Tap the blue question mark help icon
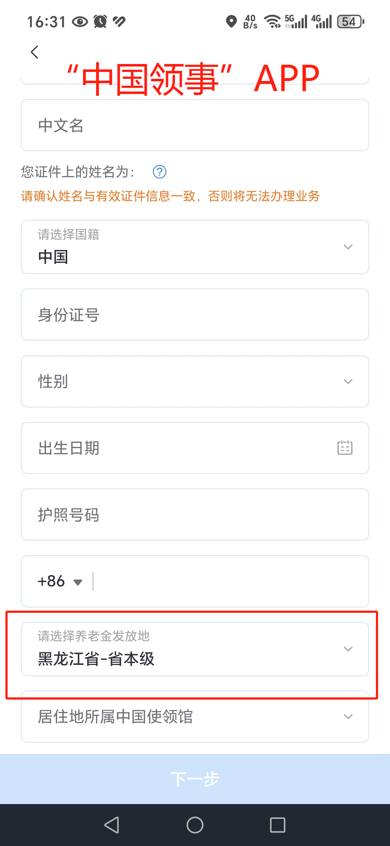 coord(160,172)
